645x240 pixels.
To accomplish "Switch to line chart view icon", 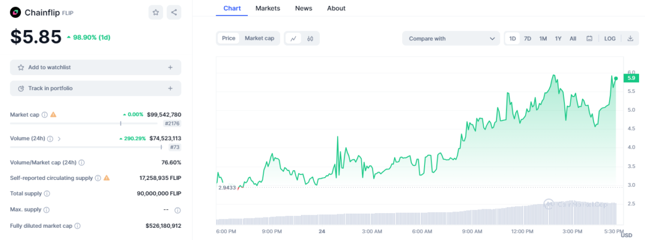I will (293, 39).
